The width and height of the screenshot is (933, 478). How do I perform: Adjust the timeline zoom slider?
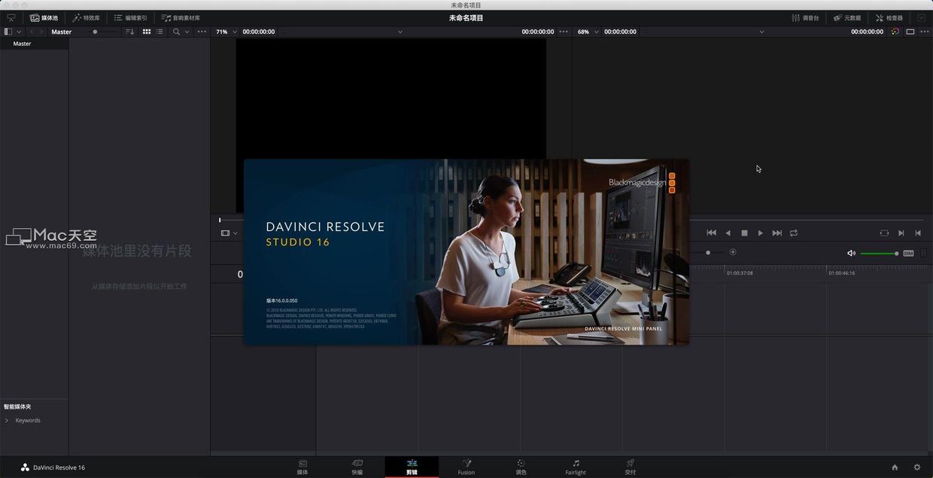(x=708, y=252)
